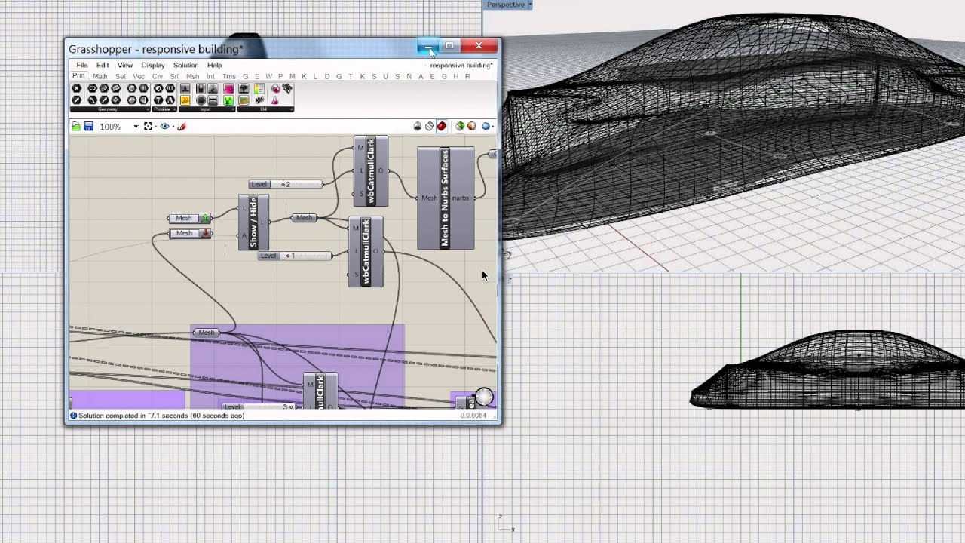Click the tree icon in Util panel
Image resolution: width=965 pixels, height=543 pixels.
tap(244, 88)
